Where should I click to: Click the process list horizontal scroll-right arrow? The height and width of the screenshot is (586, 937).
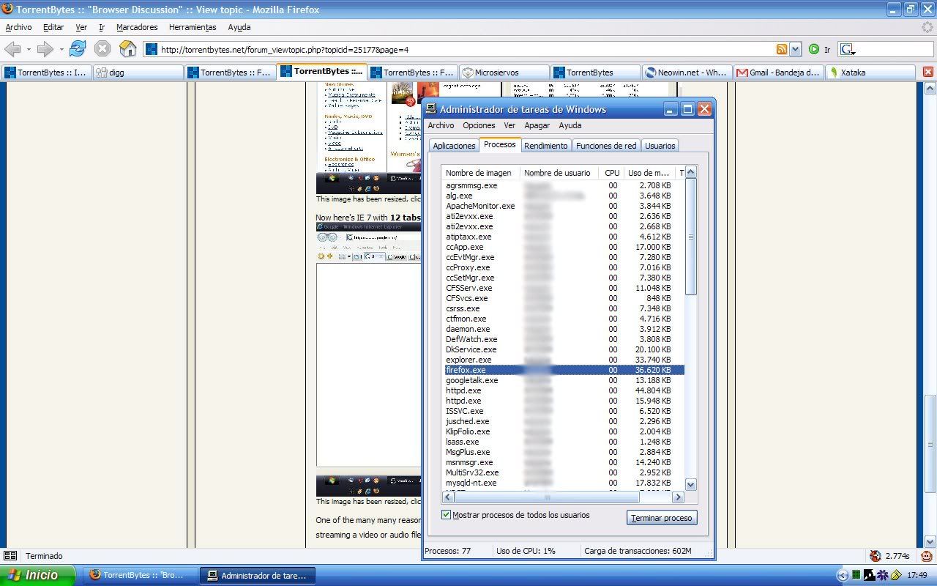click(x=678, y=497)
